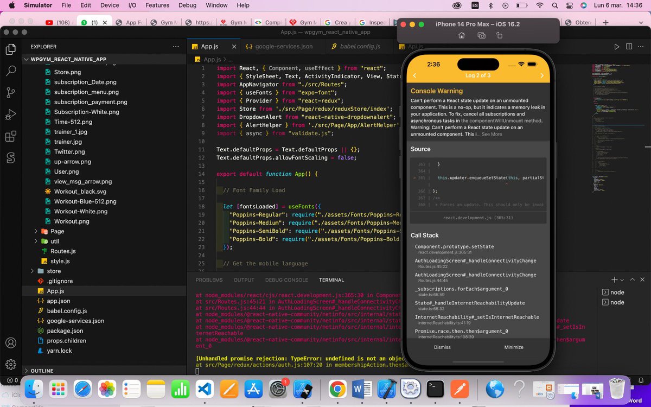Click the Simulator screenshot camera icon

tap(481, 35)
